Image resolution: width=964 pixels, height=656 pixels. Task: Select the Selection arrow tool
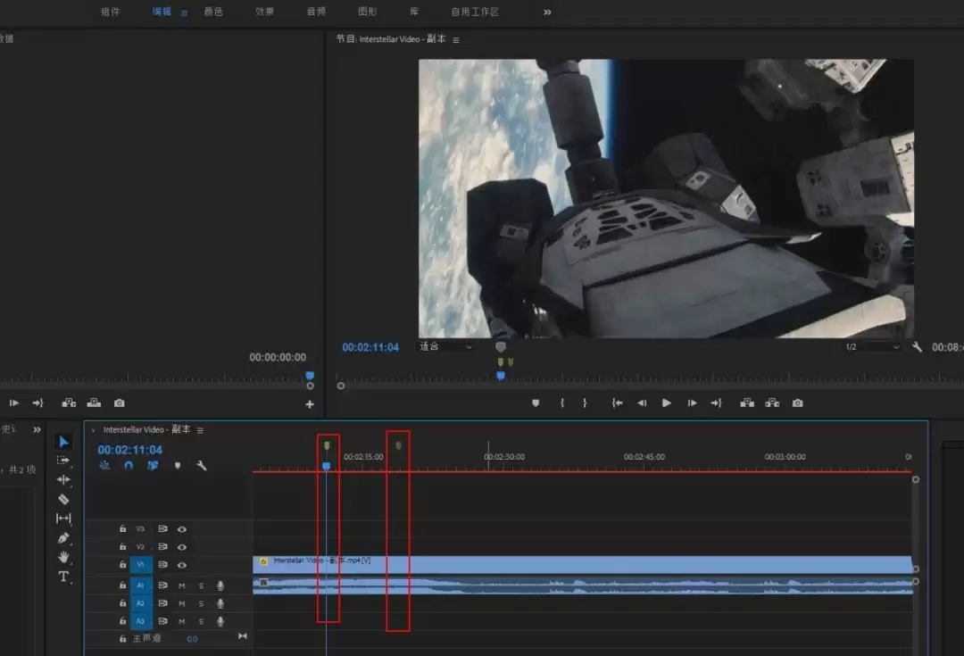click(x=63, y=442)
